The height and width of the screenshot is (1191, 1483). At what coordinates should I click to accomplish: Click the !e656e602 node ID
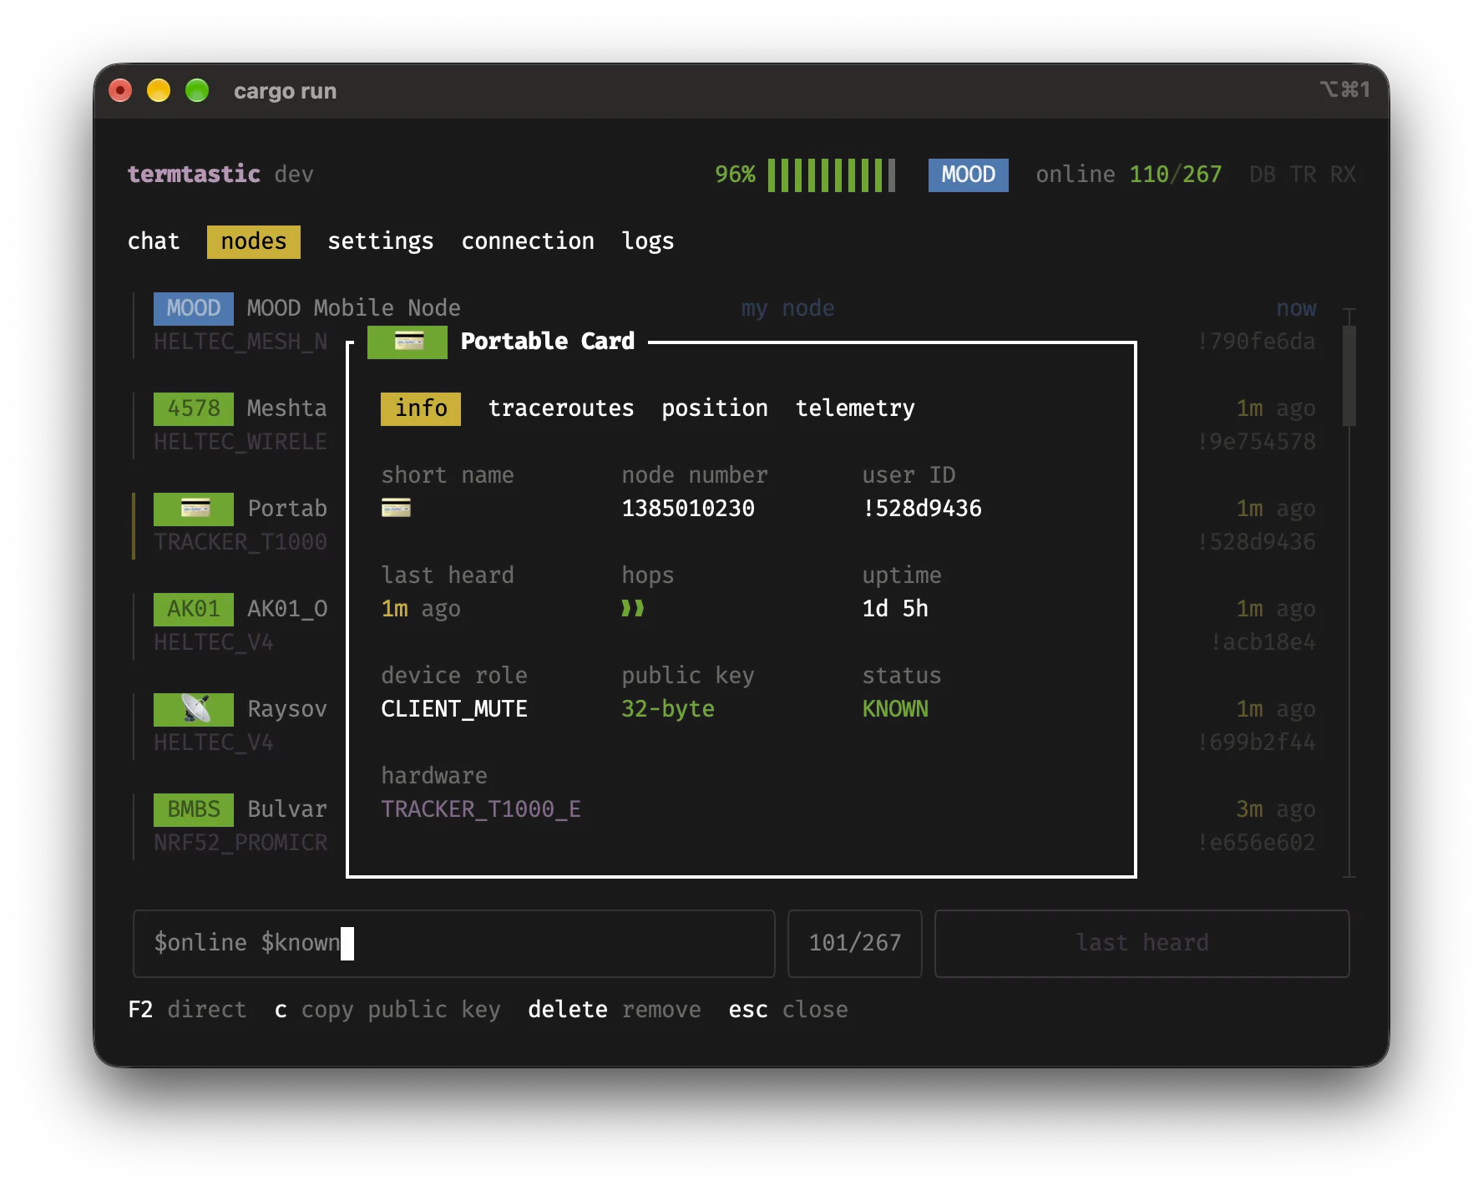(x=1256, y=843)
